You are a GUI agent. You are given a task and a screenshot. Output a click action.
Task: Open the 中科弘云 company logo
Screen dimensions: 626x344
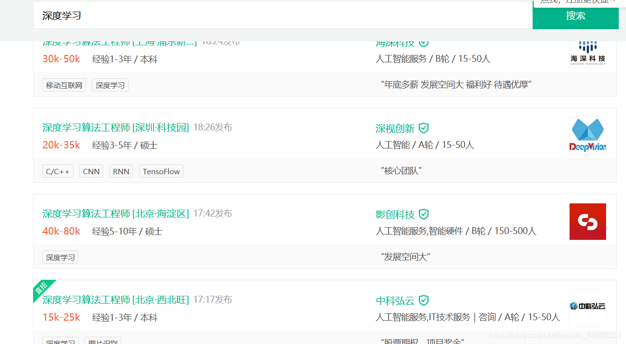[x=588, y=308]
